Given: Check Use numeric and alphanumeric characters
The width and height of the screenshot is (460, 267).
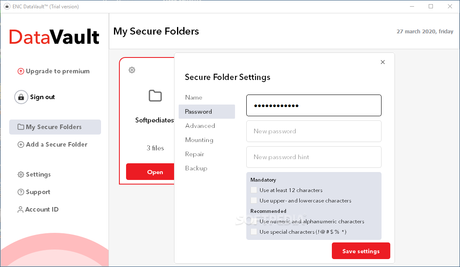Looking at the screenshot, I should [x=254, y=221].
